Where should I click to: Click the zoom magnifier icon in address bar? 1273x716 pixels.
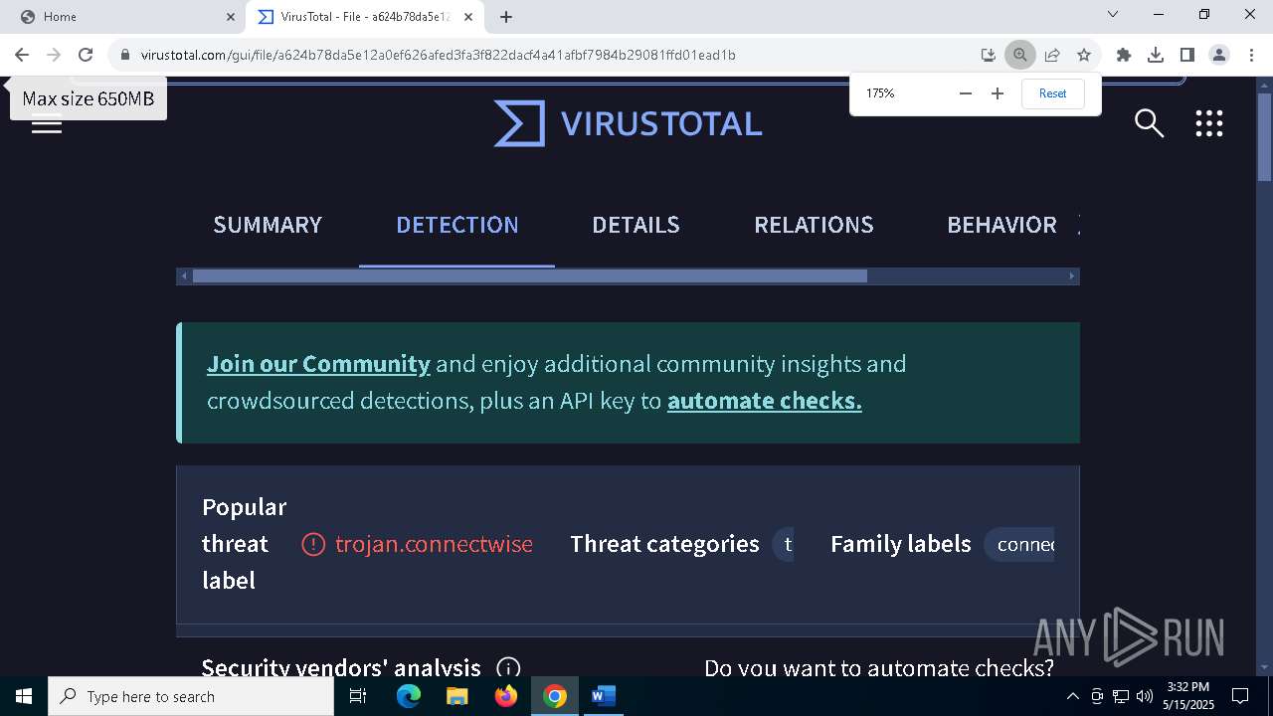coord(1019,55)
